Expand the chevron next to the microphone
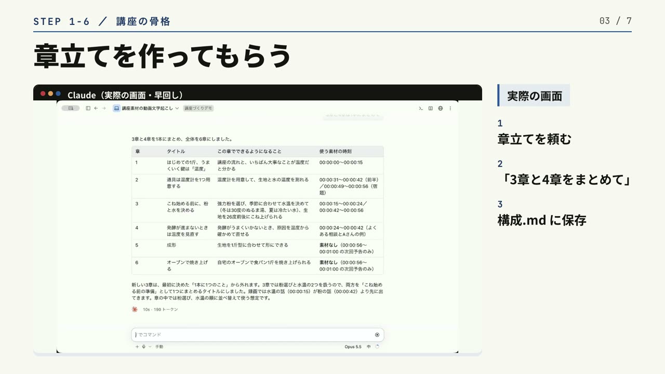 coord(150,346)
